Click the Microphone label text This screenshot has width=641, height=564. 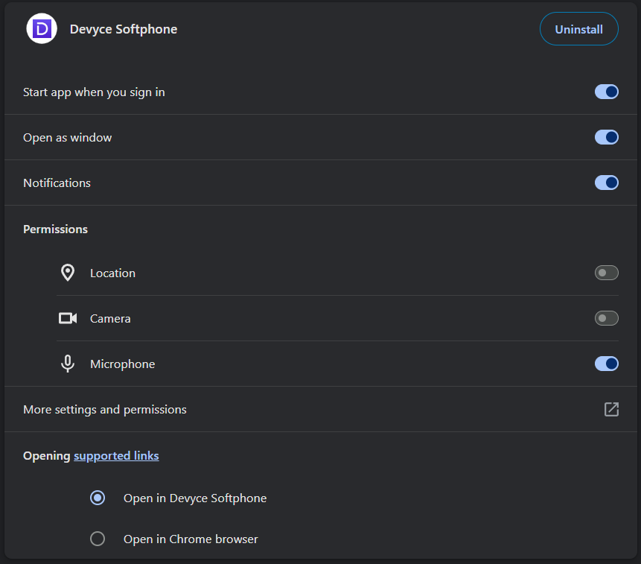click(x=122, y=364)
